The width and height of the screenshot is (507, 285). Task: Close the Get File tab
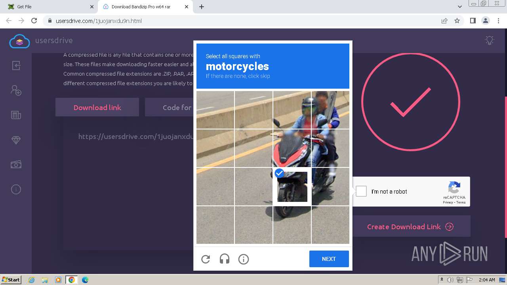pyautogui.click(x=92, y=7)
